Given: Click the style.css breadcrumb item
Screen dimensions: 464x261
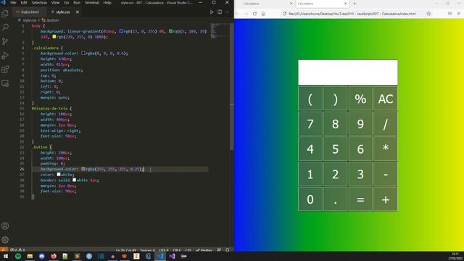Looking at the screenshot, I should (x=28, y=20).
